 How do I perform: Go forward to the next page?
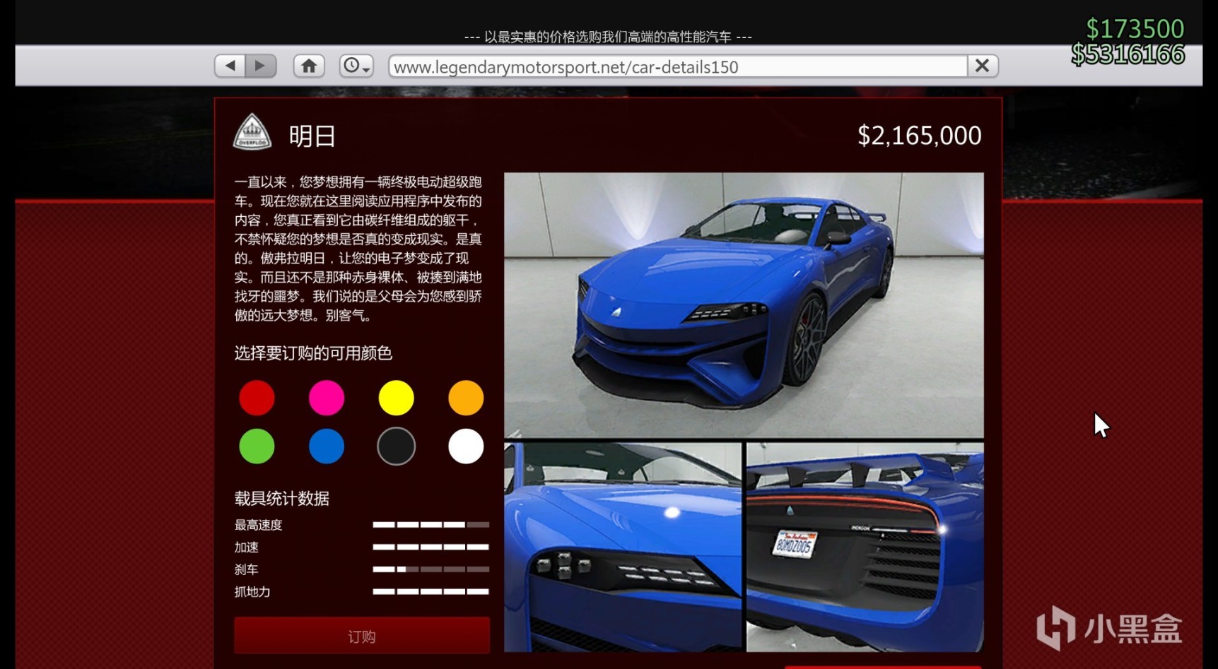click(x=260, y=66)
